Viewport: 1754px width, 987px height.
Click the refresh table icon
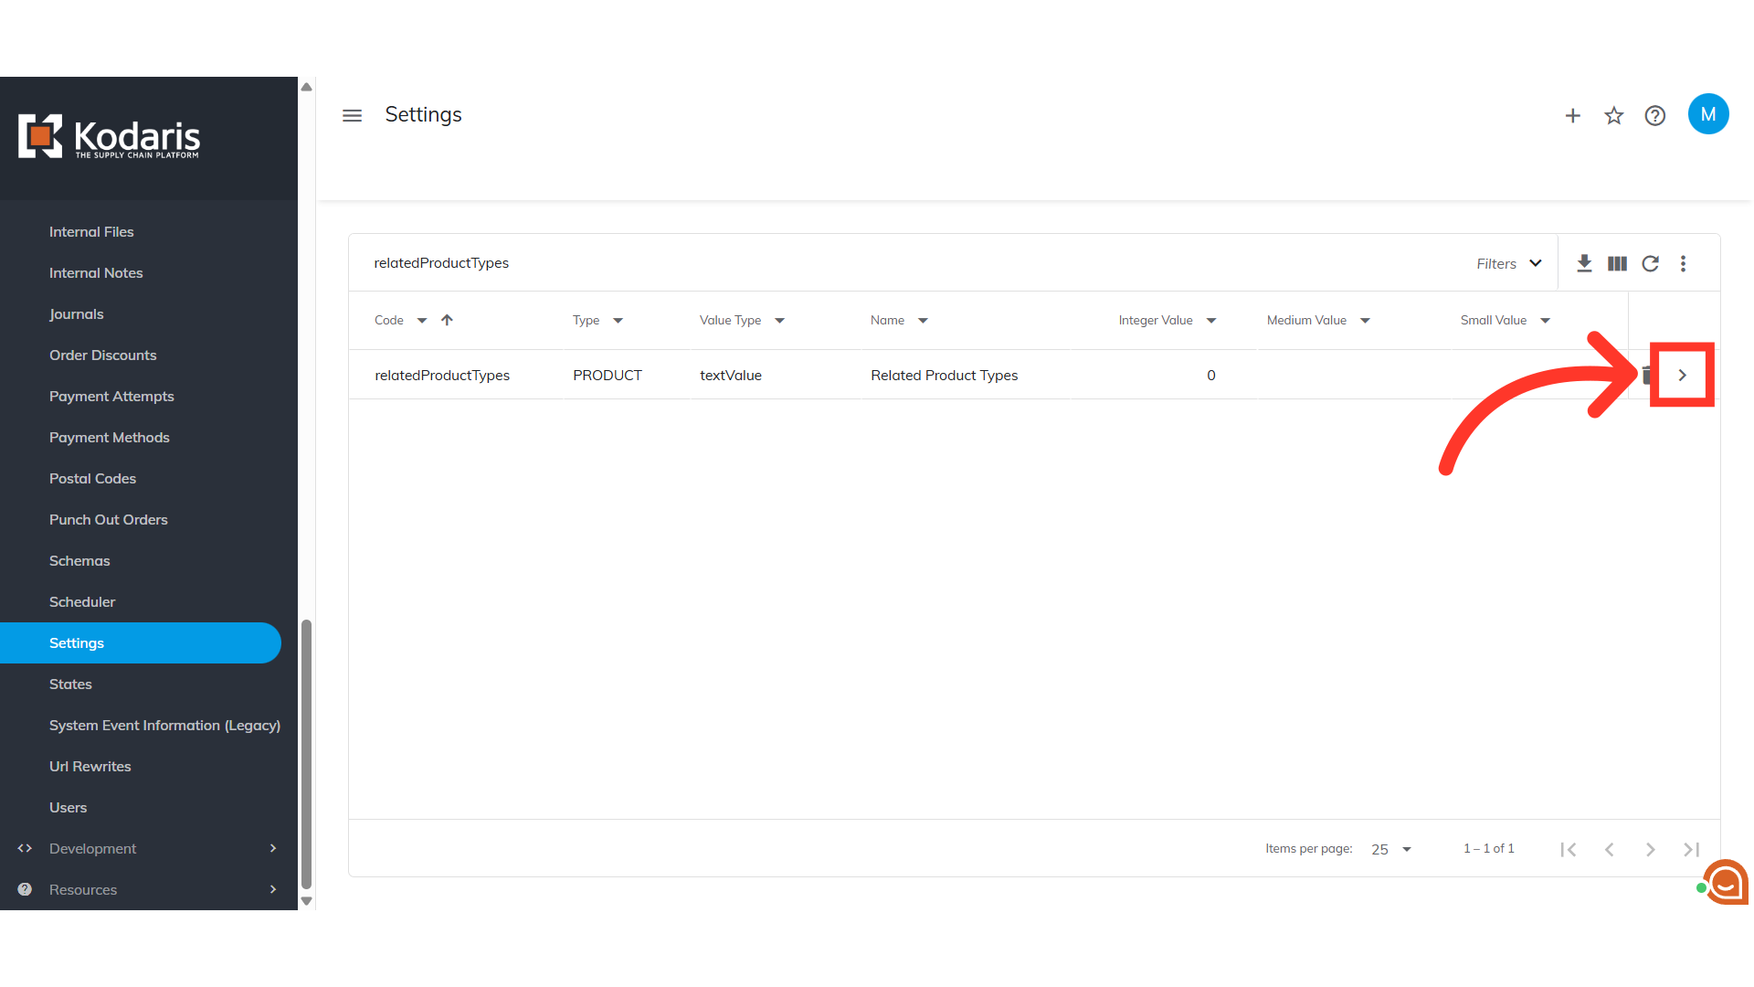point(1650,263)
